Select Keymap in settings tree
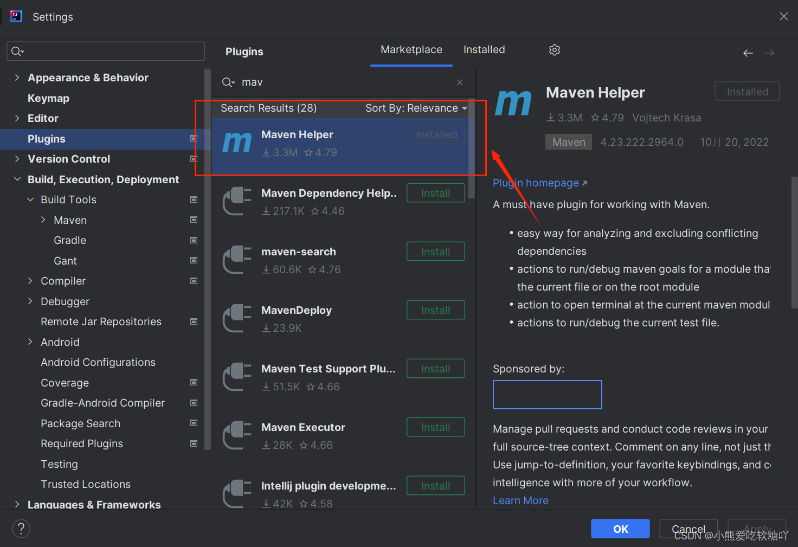This screenshot has width=798, height=547. [x=48, y=98]
